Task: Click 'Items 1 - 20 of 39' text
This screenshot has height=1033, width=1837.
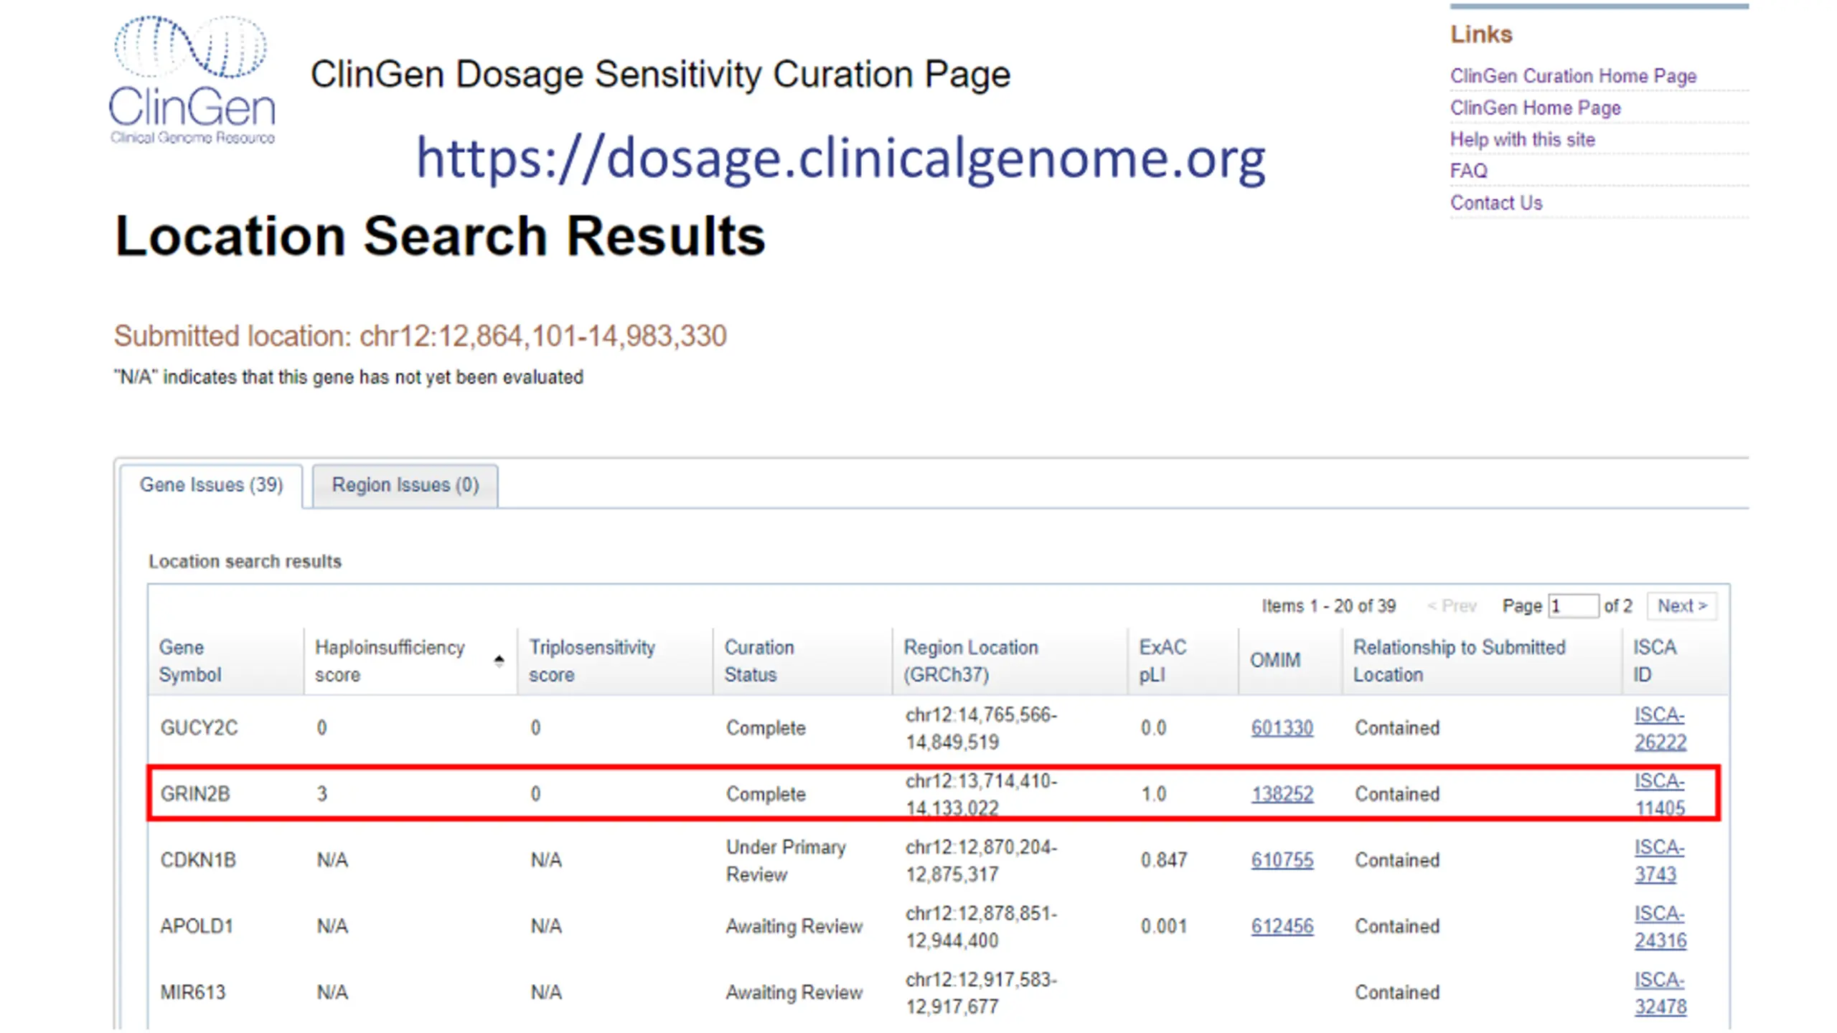Action: (1328, 606)
